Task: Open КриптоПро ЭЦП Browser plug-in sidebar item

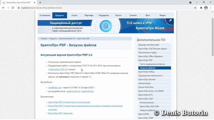Action: 154,49
